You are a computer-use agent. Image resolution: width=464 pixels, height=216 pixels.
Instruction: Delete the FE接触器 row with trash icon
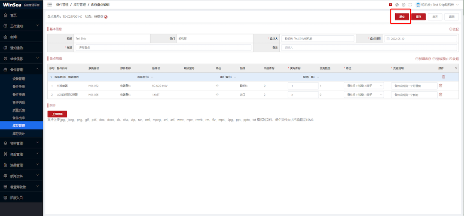coord(441,86)
